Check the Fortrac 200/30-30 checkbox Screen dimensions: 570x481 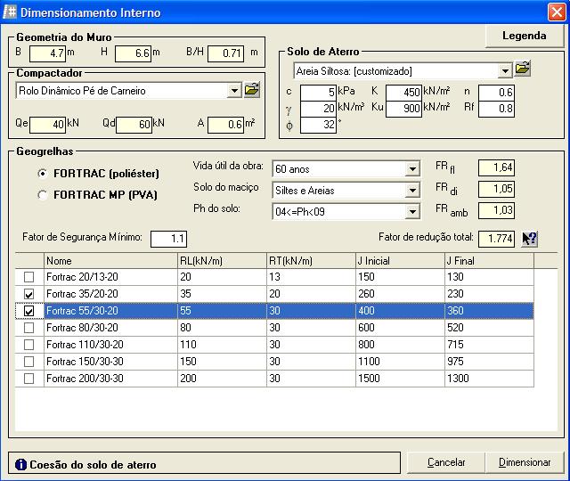tap(28, 379)
